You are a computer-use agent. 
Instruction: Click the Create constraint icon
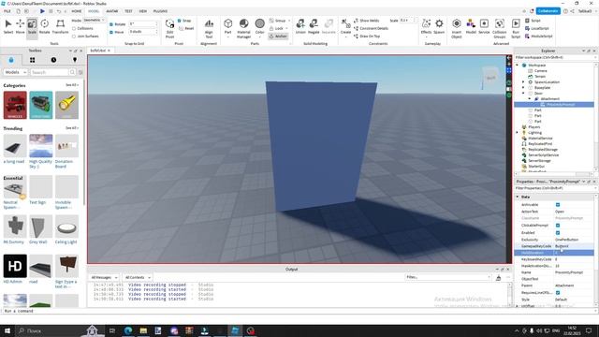click(345, 26)
